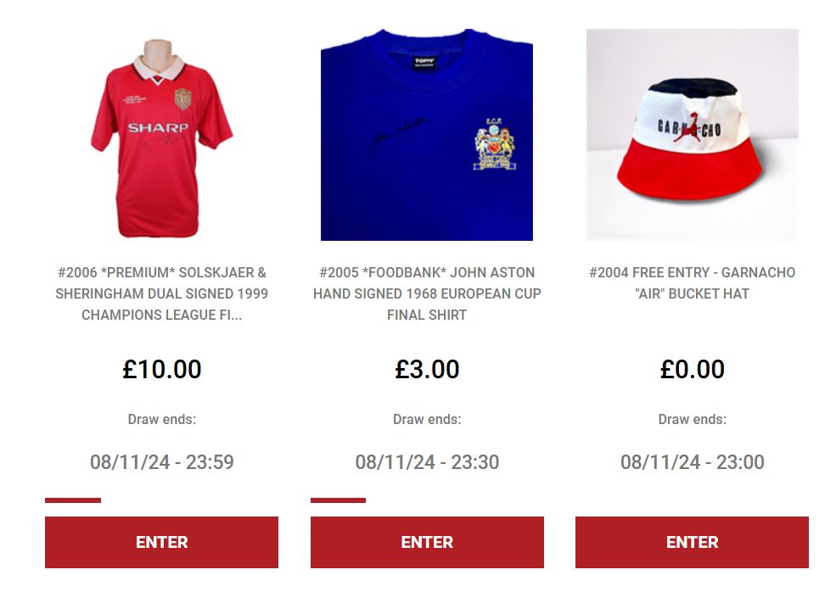
Task: Open the #2006 Solskjaer & Sheringham shirt title
Action: (161, 293)
